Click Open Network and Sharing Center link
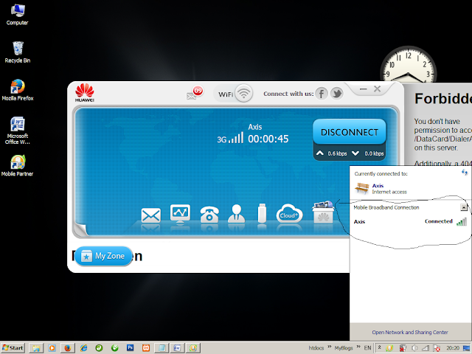This screenshot has width=472, height=354. [410, 333]
